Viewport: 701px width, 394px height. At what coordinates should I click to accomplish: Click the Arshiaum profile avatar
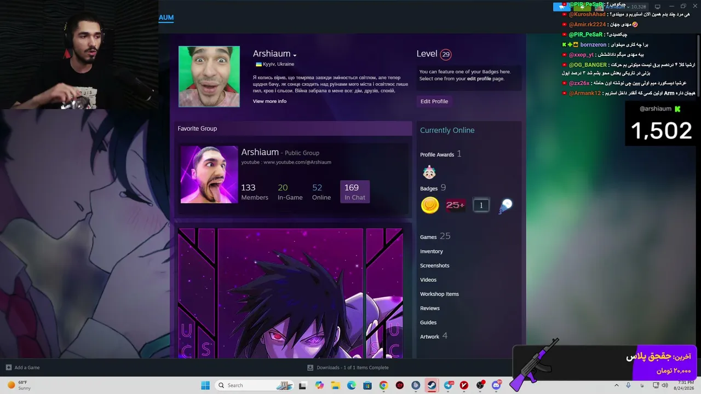[209, 77]
